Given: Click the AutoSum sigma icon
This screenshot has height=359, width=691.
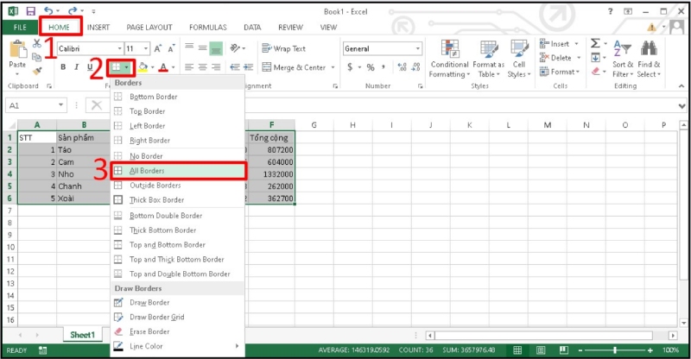Looking at the screenshot, I should [595, 44].
